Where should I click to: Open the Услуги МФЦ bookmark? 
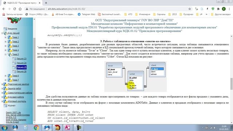click(37, 14)
